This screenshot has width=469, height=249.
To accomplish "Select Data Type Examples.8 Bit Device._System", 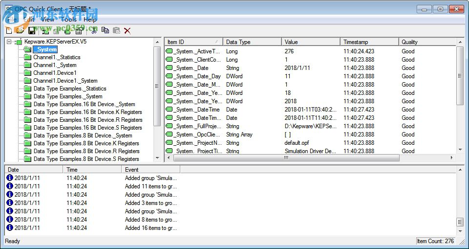I will tap(83, 136).
